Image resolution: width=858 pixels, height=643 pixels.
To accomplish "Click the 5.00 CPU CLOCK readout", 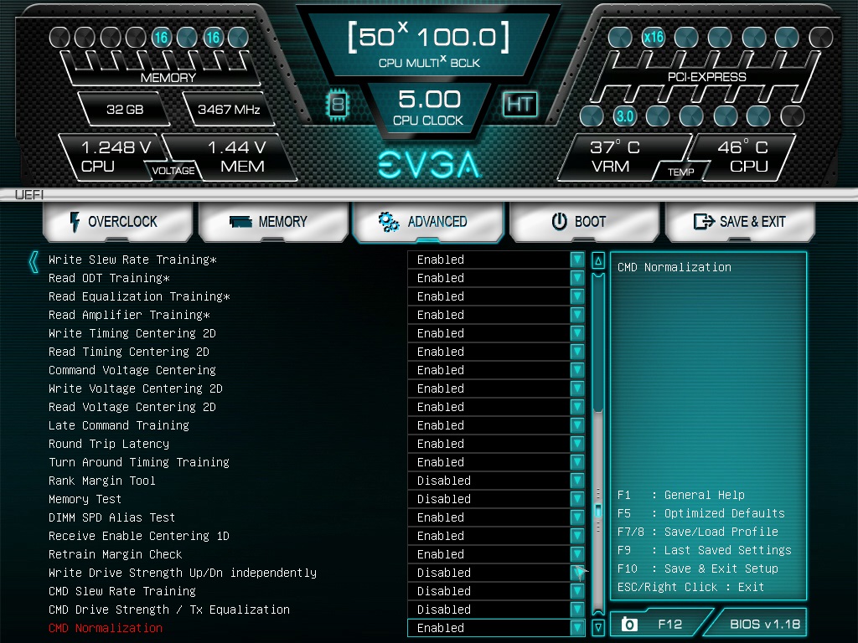I will coord(429,108).
